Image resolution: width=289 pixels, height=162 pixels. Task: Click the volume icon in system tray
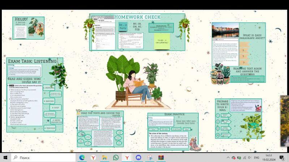(250, 158)
